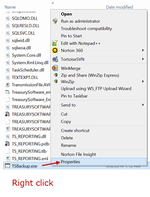150x197 pixels.
Task: Select the SQLSVC.DLL file name
Action: point(23,33)
